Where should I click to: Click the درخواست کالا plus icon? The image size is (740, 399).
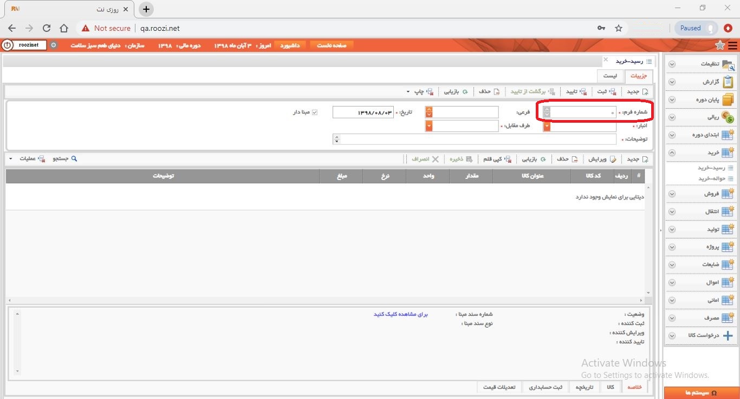coord(728,335)
